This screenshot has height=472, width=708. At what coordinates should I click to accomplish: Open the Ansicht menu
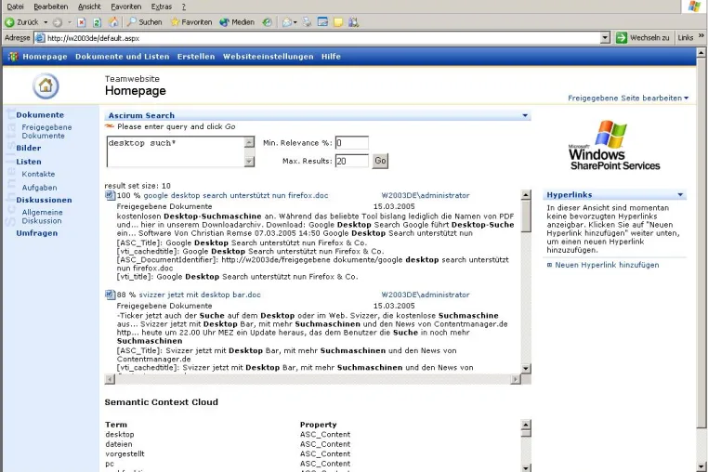(x=89, y=7)
